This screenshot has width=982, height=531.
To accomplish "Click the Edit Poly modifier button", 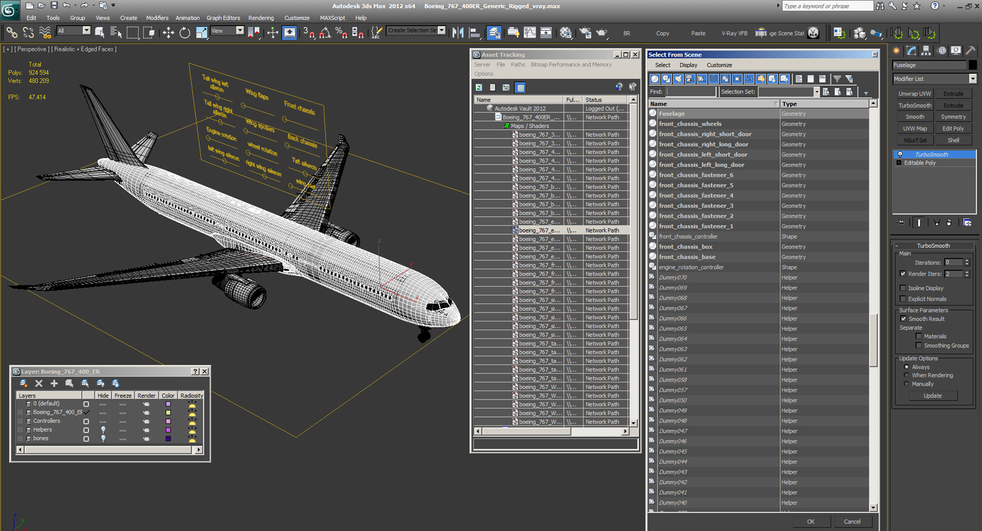I will (x=953, y=129).
